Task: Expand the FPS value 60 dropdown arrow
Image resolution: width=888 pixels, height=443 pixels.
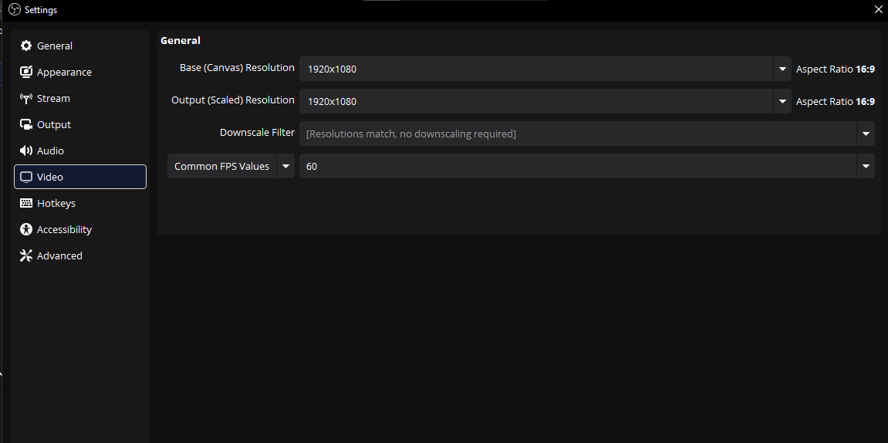Action: (x=866, y=166)
